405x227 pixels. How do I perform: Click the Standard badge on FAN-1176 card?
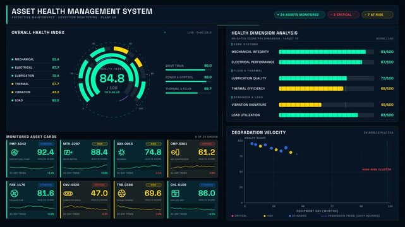[x=46, y=185]
